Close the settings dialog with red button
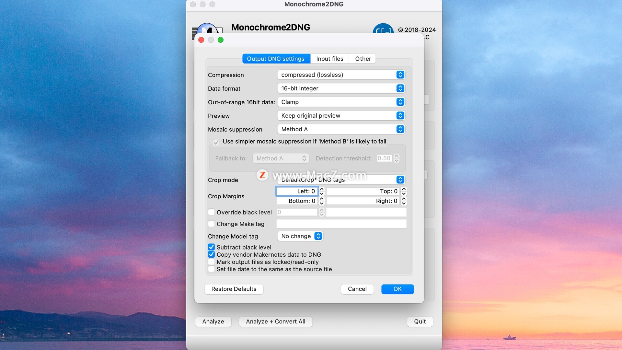 [201, 40]
